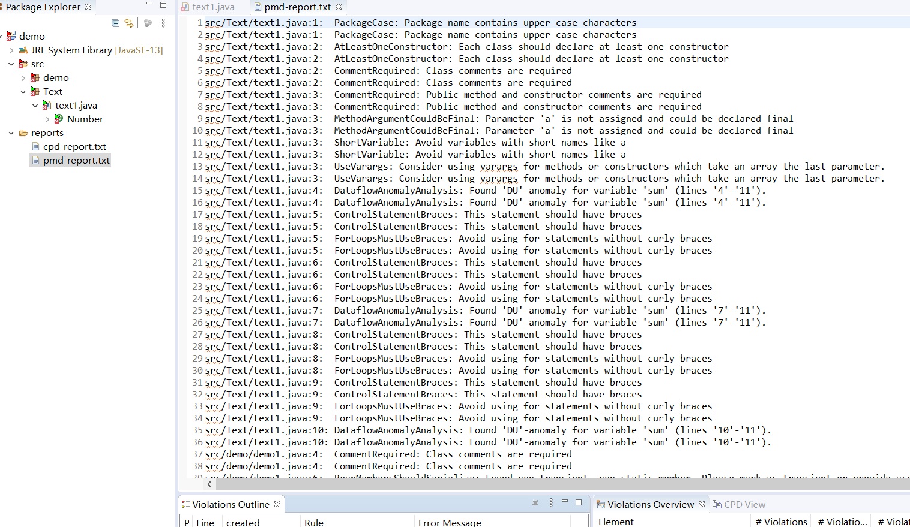This screenshot has height=527, width=910.
Task: Open the Violations Outline view menu
Action: [551, 504]
